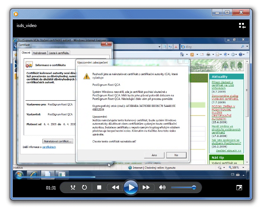Expand Print dropdown arrow
The width and height of the screenshot is (262, 212).
tap(213, 54)
